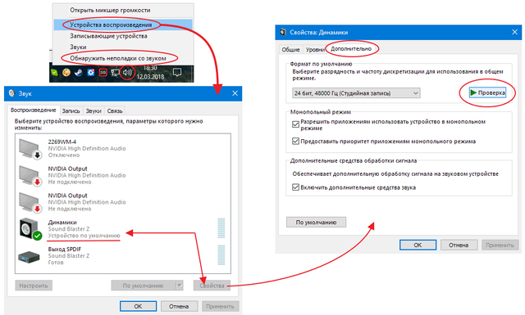This screenshot has height=315, width=525.
Task: Click По умолчанию button in properties dialog
Action: (x=316, y=223)
